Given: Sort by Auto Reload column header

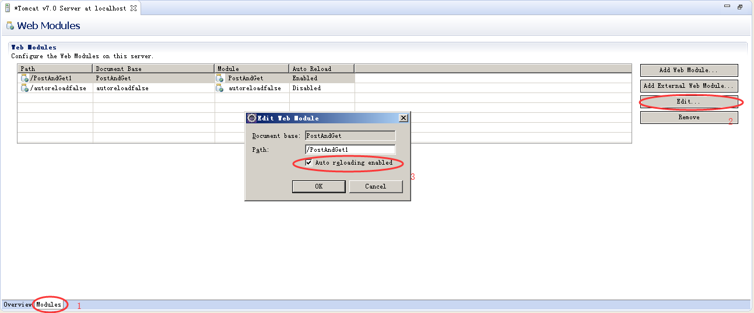Looking at the screenshot, I should tap(322, 69).
